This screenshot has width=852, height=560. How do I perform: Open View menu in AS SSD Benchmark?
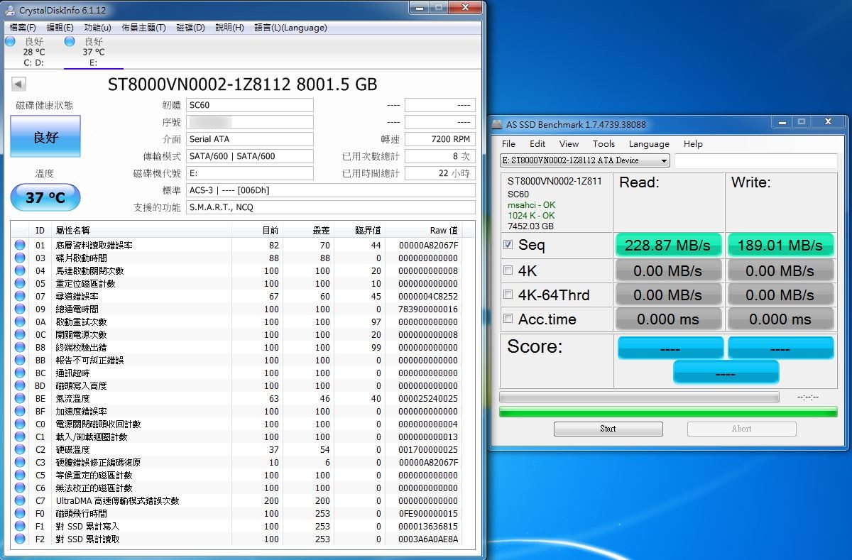(569, 143)
